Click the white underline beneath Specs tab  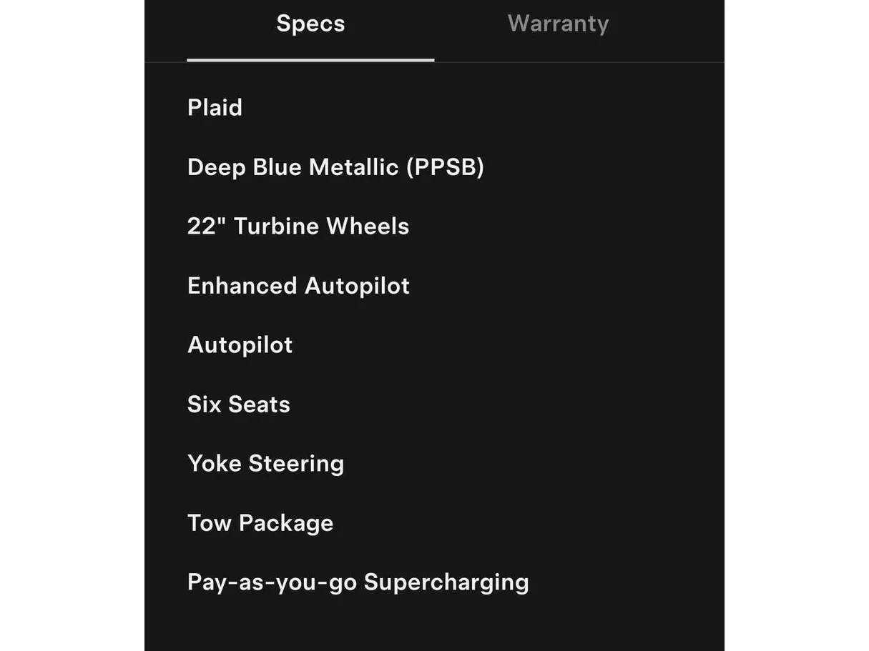(310, 60)
